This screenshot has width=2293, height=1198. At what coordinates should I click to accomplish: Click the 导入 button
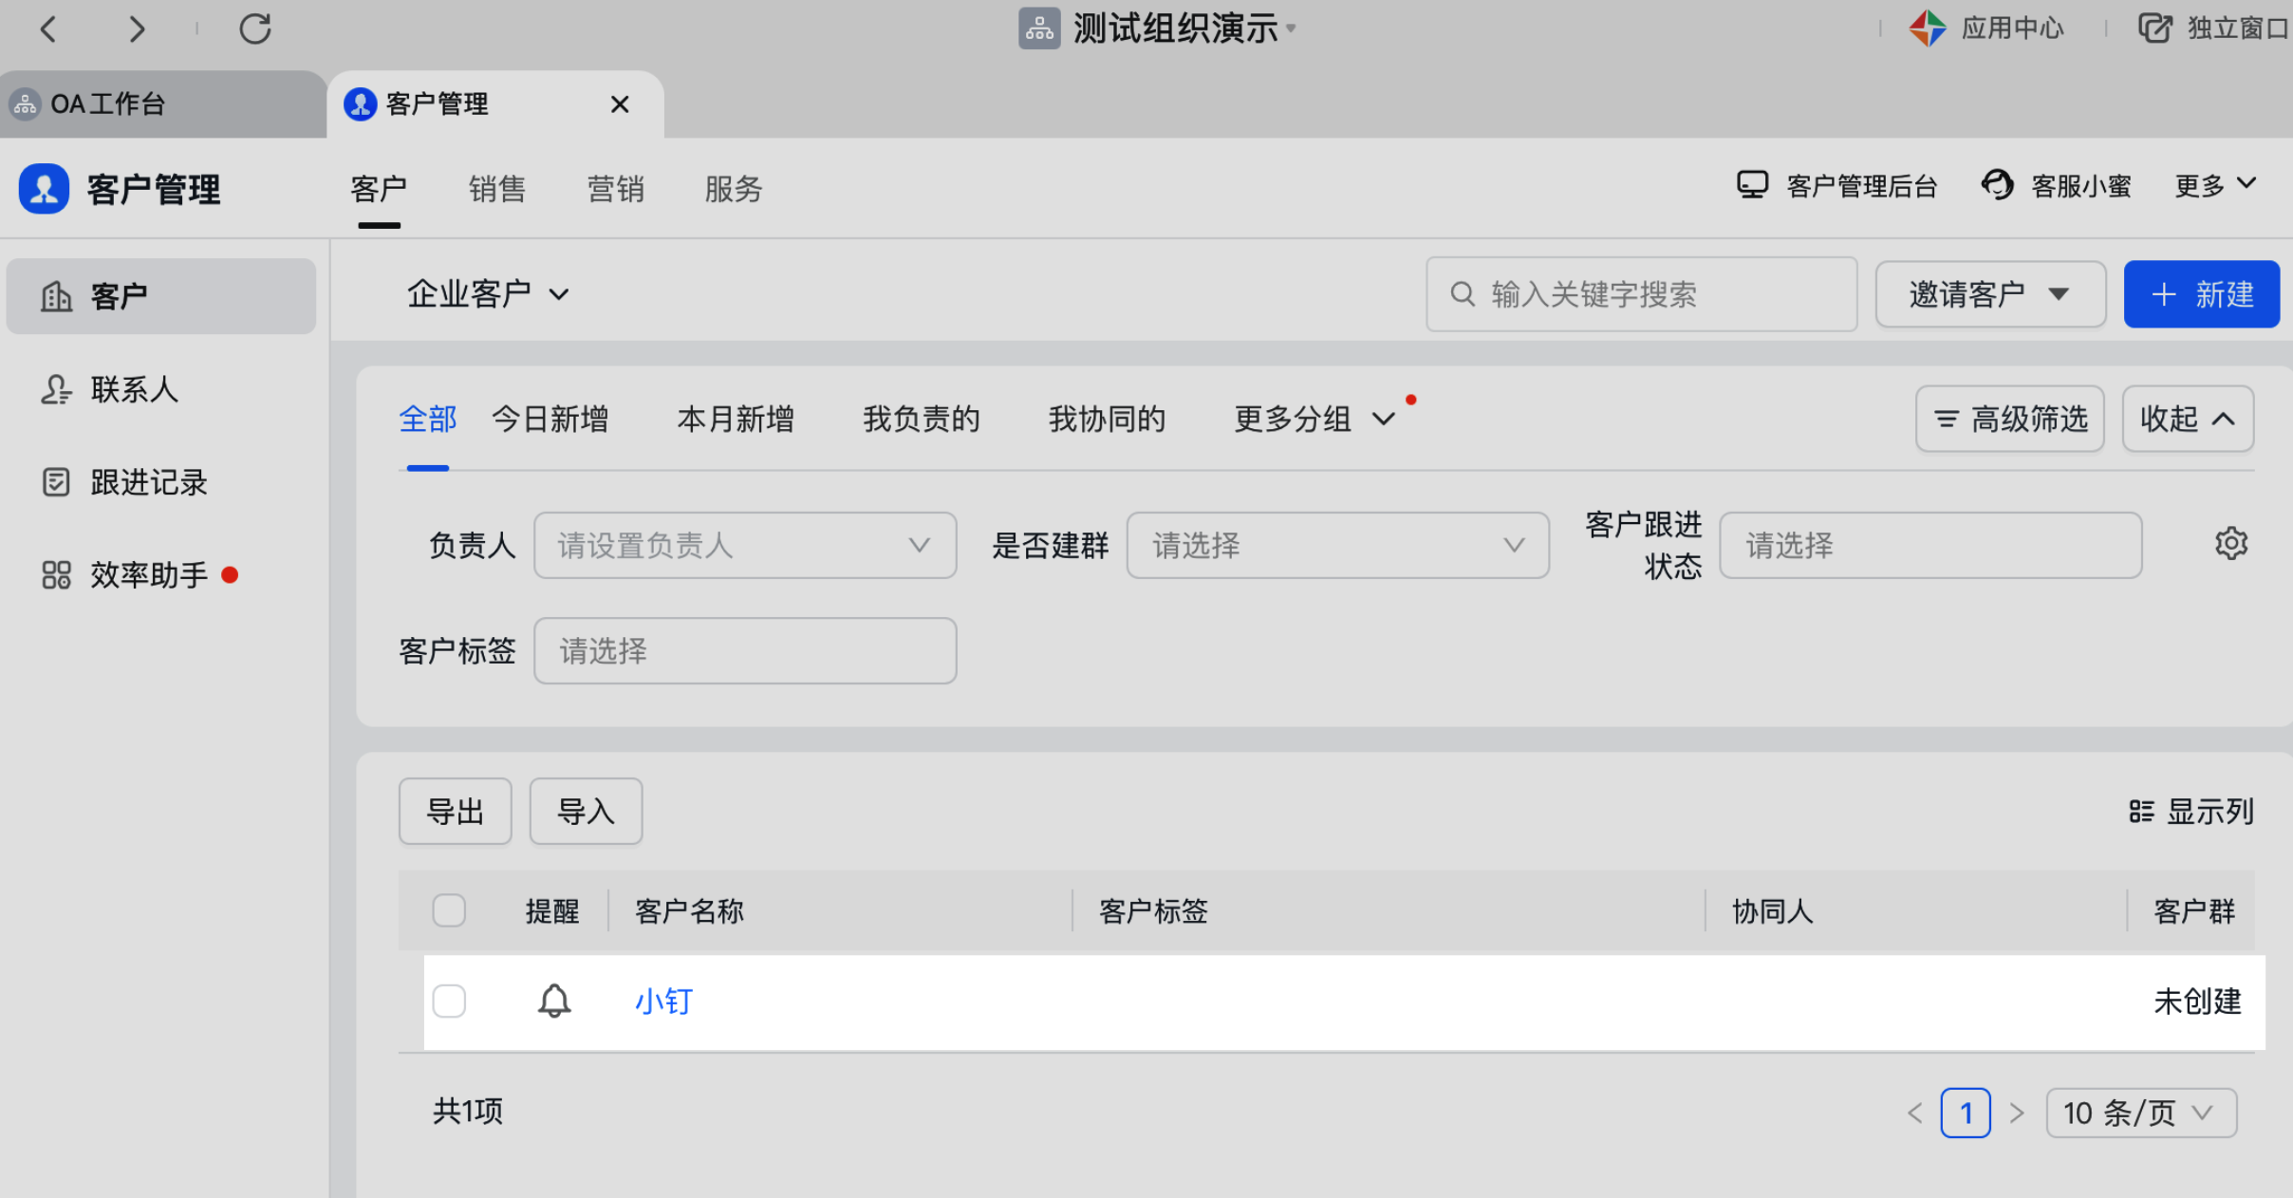(586, 812)
